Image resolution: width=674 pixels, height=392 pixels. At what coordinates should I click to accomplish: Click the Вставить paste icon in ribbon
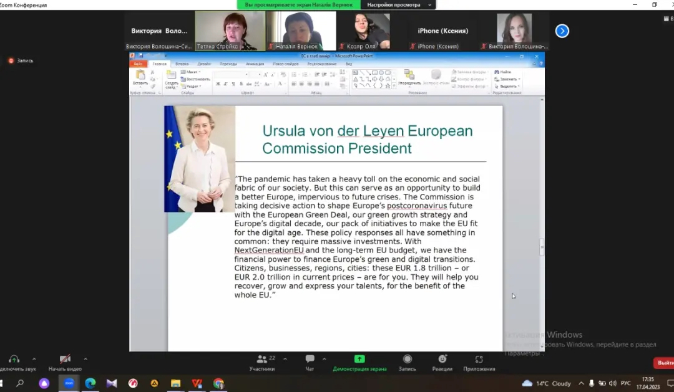[x=140, y=77]
